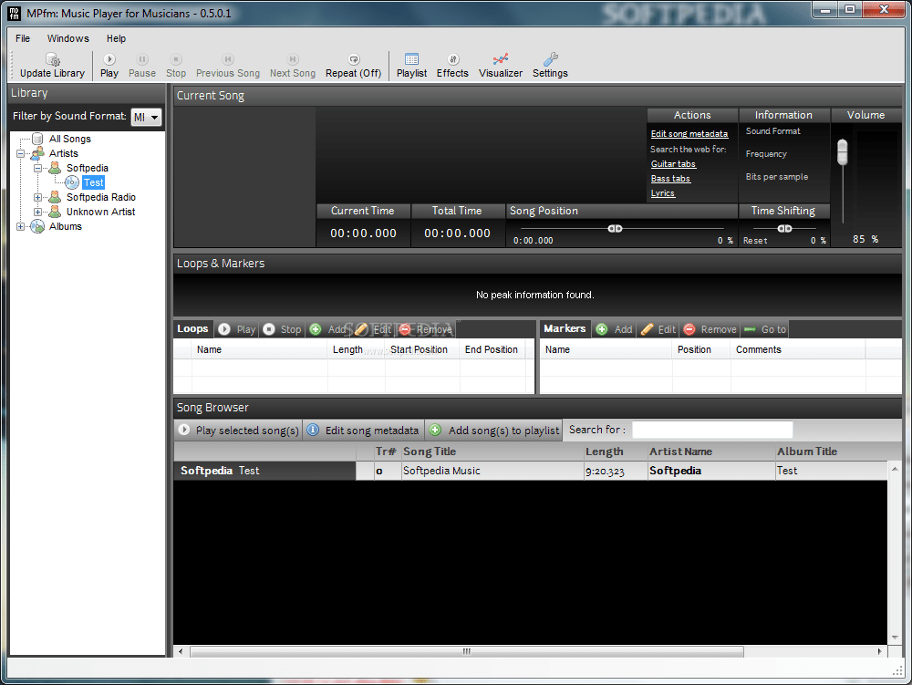Edit the selected marker
The width and height of the screenshot is (912, 685).
(658, 329)
